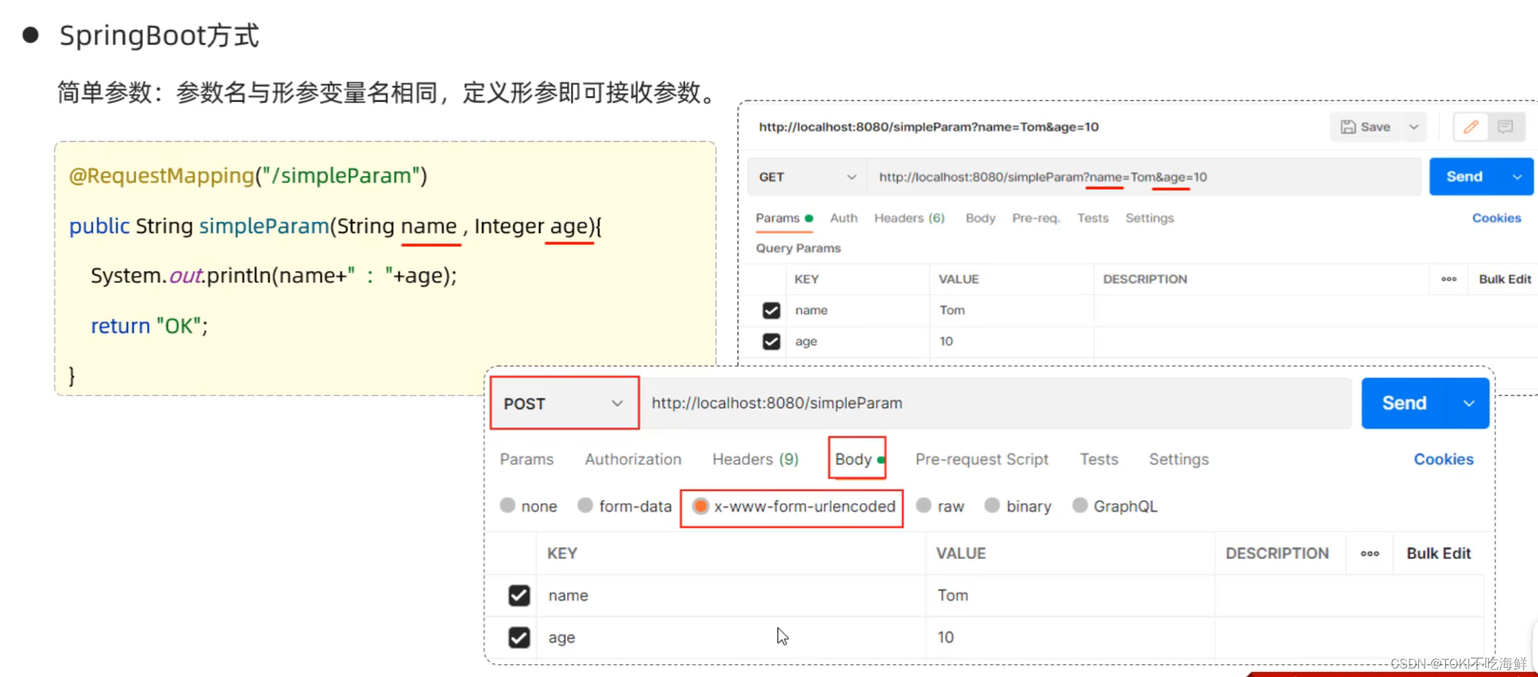Viewport: 1538px width, 677px height.
Task: Open the POST method dropdown
Action: (564, 403)
